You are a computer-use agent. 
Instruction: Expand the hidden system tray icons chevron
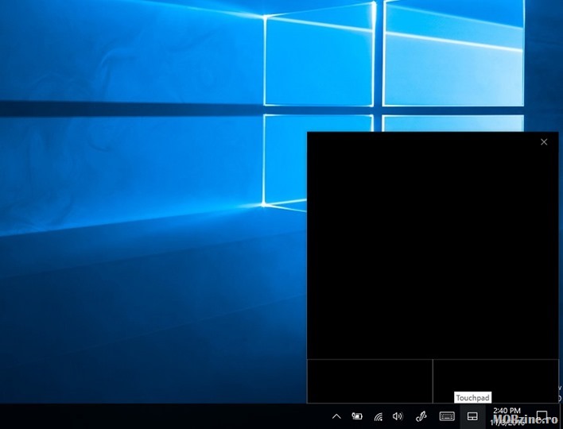click(336, 416)
